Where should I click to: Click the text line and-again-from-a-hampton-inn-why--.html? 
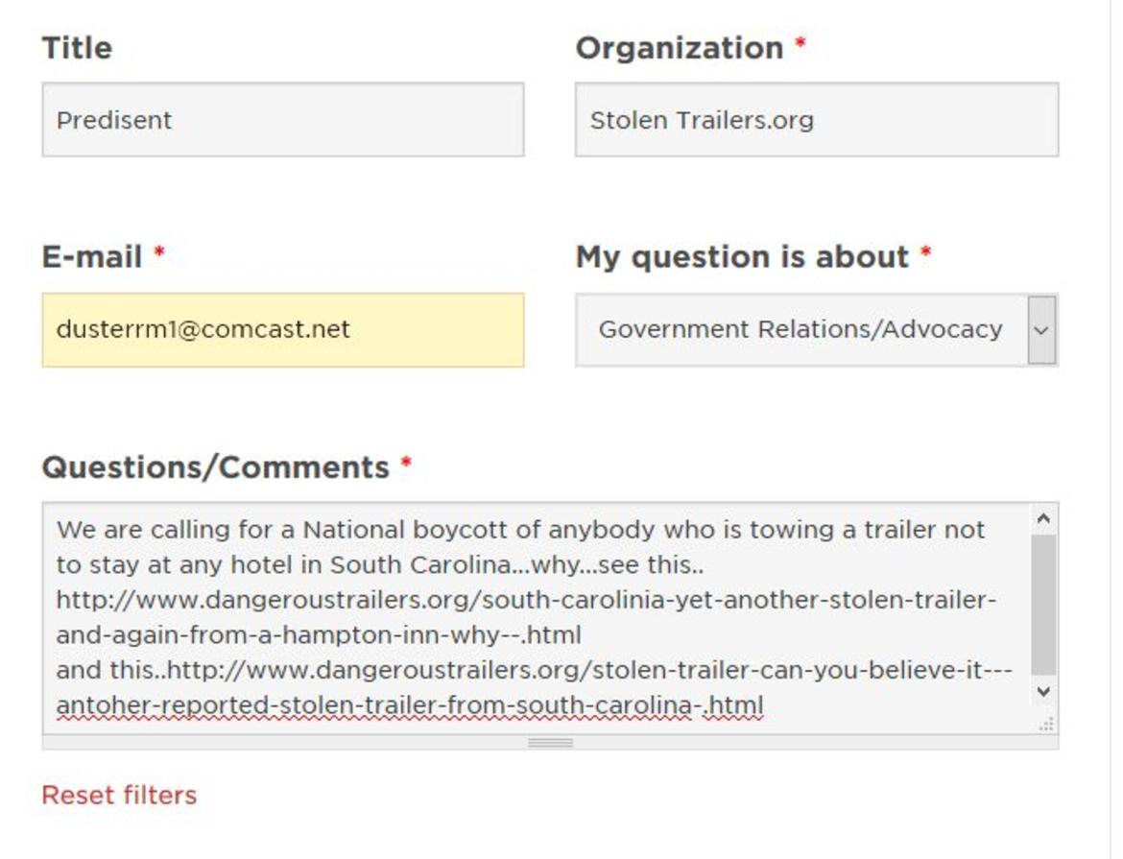tap(319, 634)
